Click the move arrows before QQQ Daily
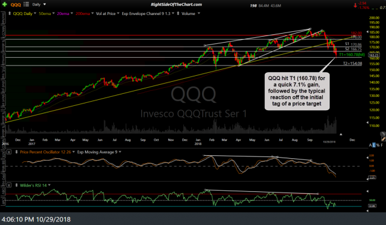The image size is (386, 225). [x=10, y=13]
